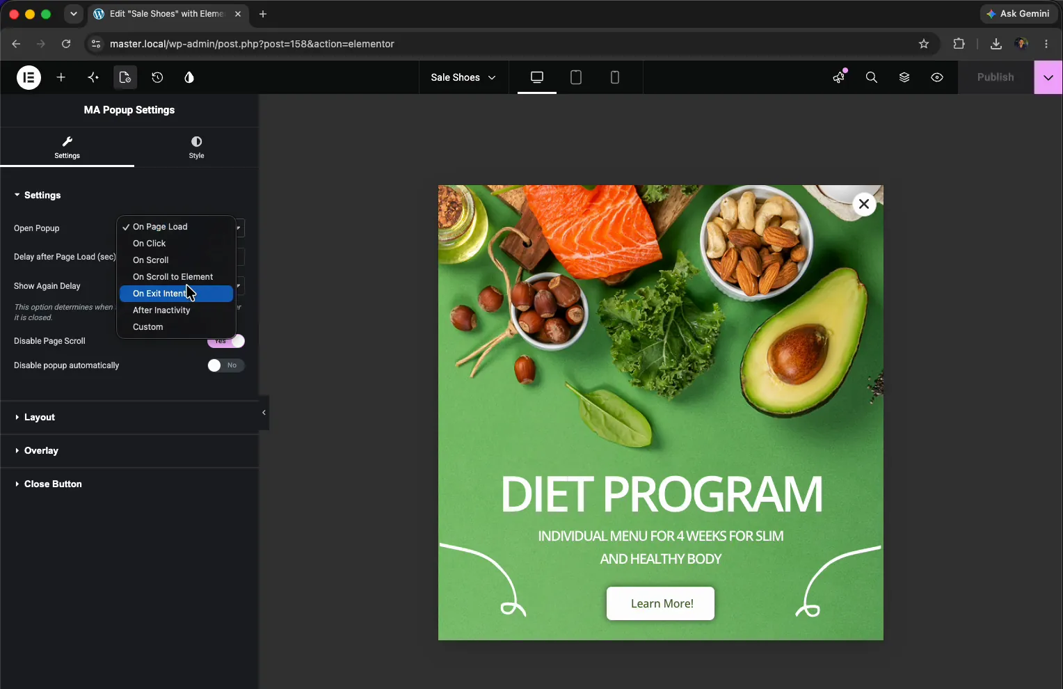The width and height of the screenshot is (1063, 689).
Task: Open the History clock icon
Action: click(x=157, y=77)
